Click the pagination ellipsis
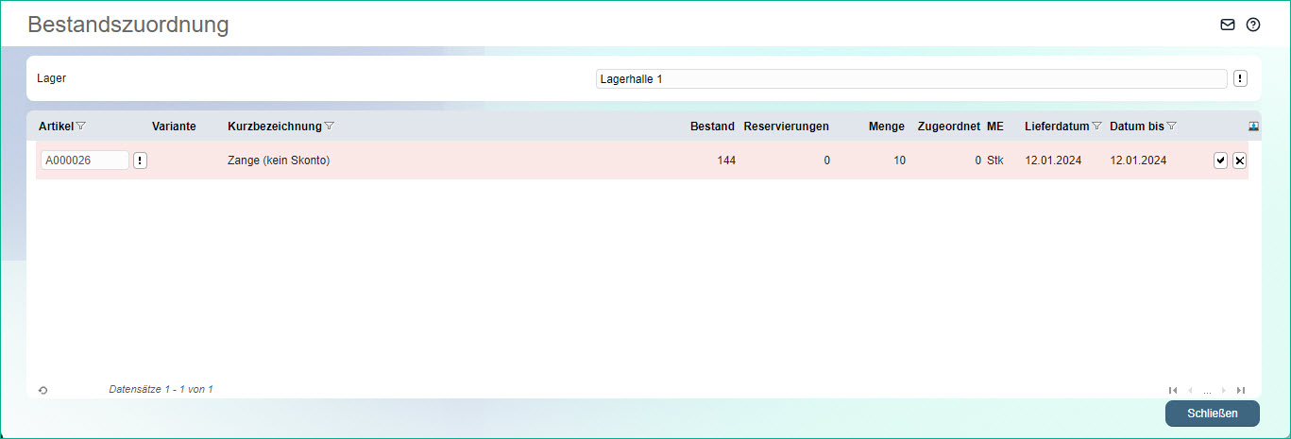Viewport: 1291px width, 439px height. pos(1207,391)
